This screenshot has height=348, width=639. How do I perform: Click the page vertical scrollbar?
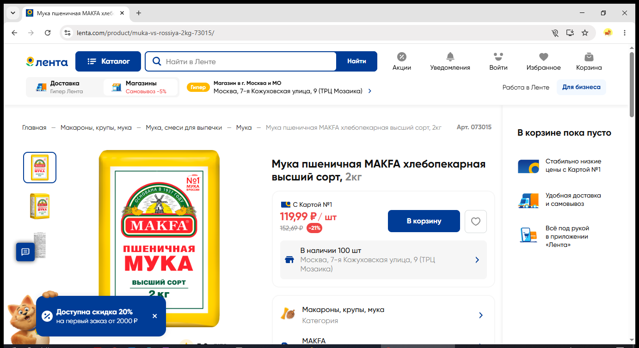[632, 84]
